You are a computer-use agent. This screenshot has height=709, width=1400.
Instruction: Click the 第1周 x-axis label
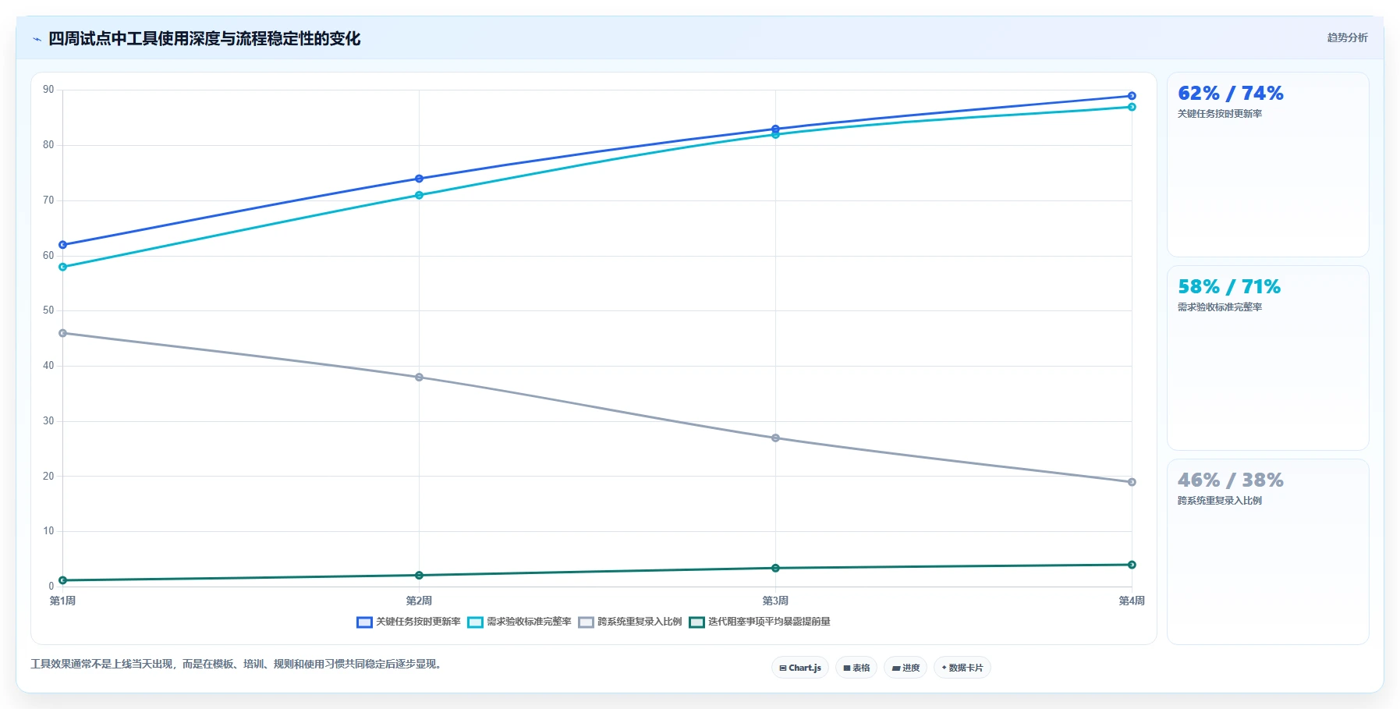coord(62,601)
